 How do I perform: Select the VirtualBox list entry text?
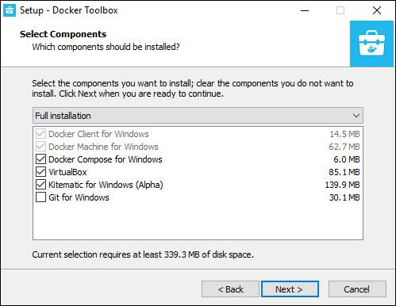(x=67, y=172)
